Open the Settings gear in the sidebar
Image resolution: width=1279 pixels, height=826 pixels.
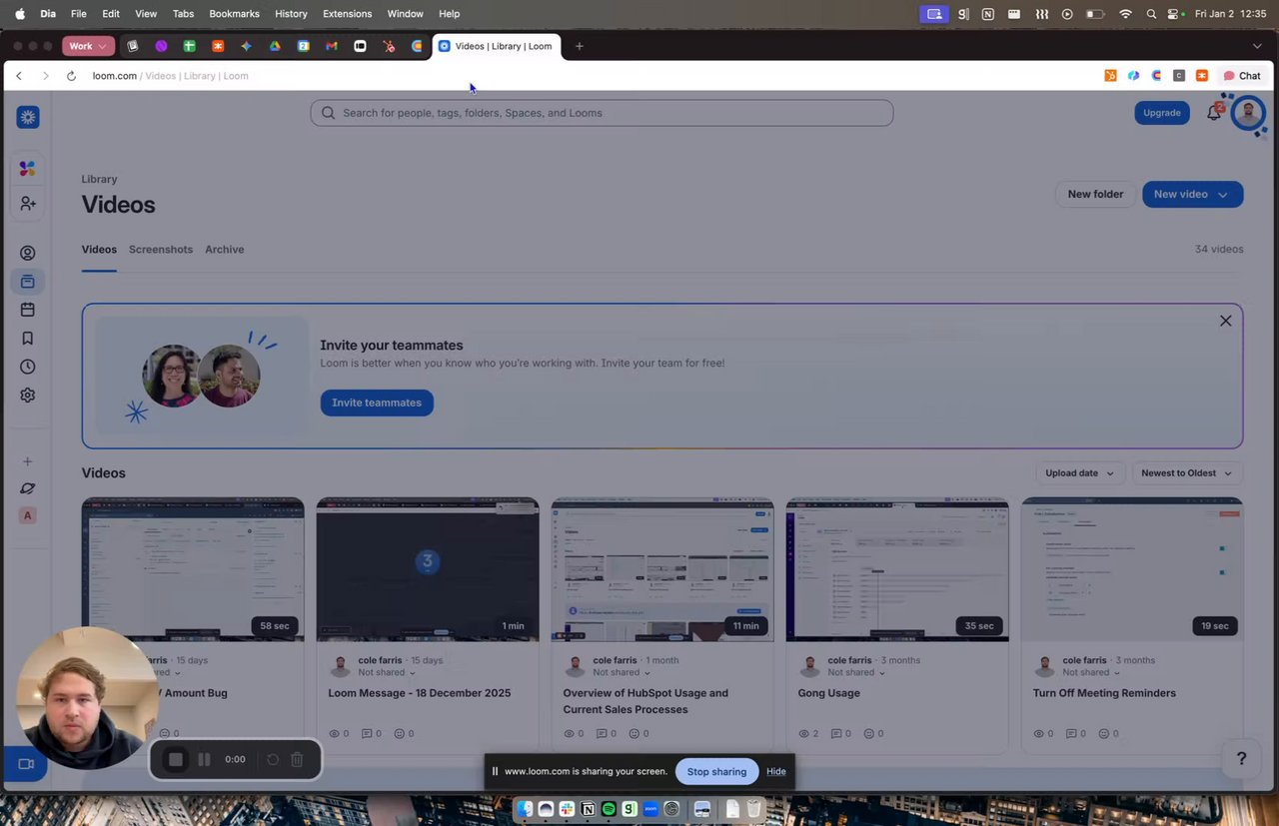pos(28,396)
